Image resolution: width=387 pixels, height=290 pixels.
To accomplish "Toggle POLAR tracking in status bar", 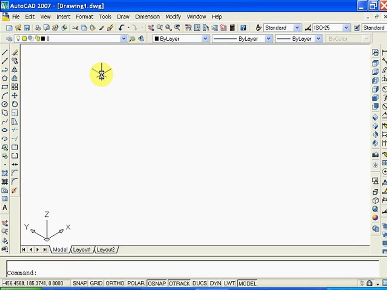I will click(x=136, y=283).
